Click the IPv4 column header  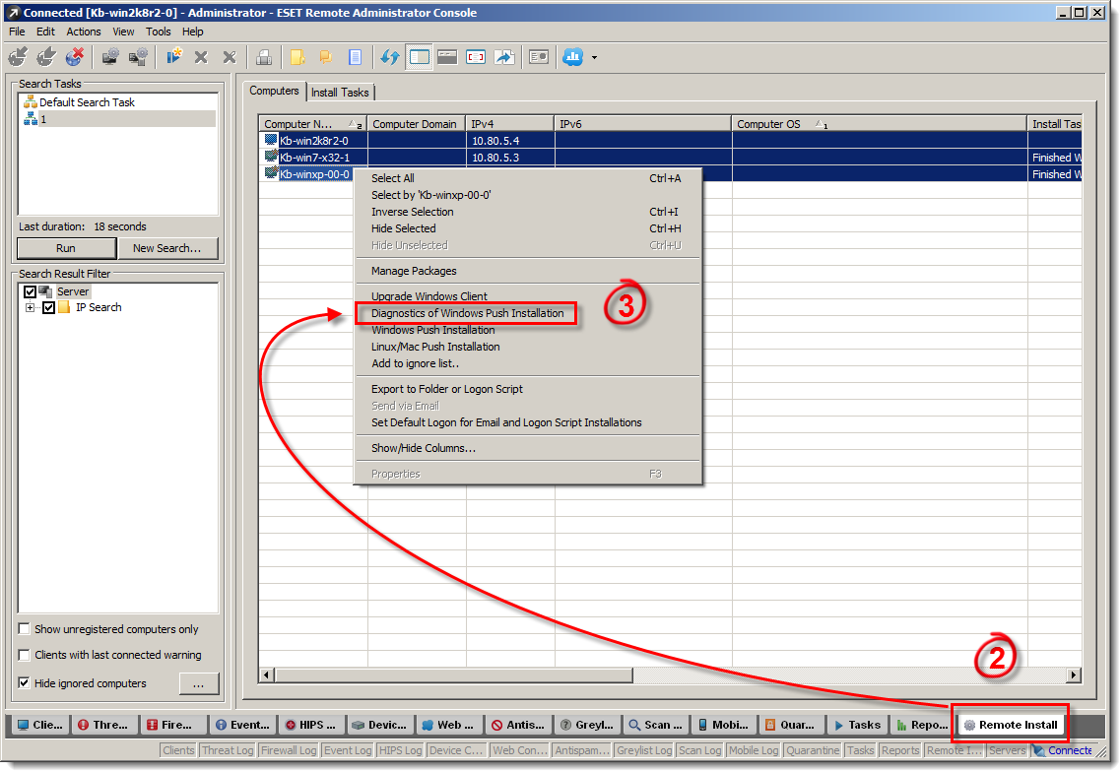510,123
